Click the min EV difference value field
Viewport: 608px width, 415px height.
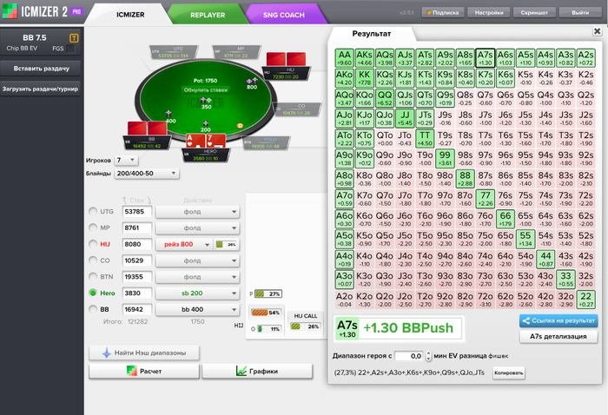409,356
